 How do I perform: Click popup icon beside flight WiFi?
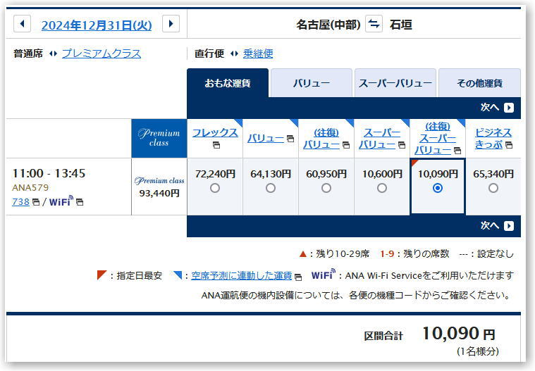[x=80, y=202]
